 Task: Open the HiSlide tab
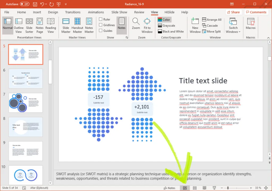[169, 12]
